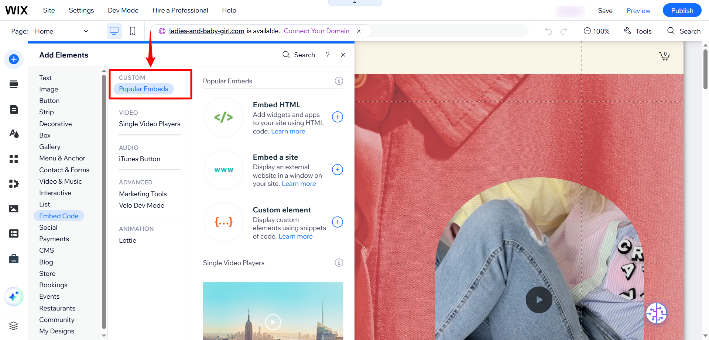The image size is (709, 340).
Task: Click Learn more under Embed a site
Action: 299,184
